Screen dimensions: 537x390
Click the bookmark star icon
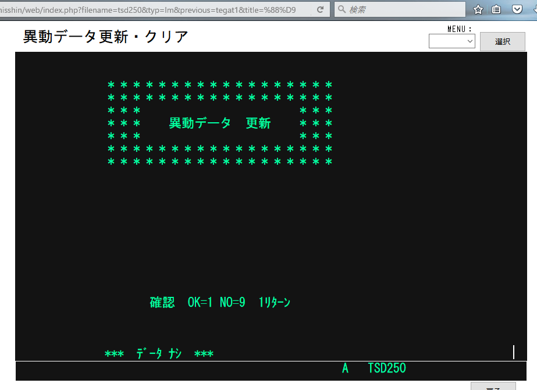(x=478, y=9)
